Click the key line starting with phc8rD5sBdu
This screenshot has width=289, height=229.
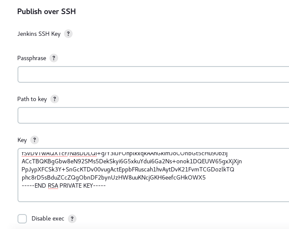click(x=114, y=178)
